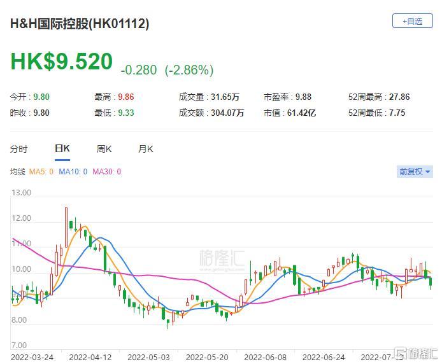Viewport: 442px width, 364px height.
Task: Click the MA30 moving average label
Action: point(107,172)
